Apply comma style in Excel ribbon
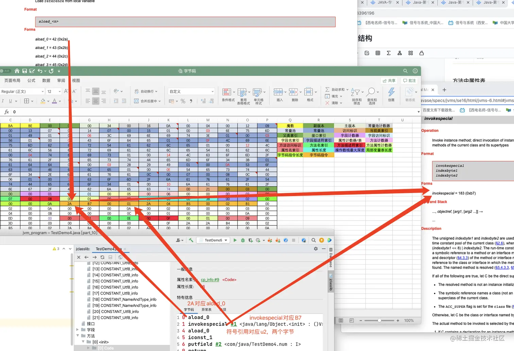The height and width of the screenshot is (351, 514). coord(191,101)
